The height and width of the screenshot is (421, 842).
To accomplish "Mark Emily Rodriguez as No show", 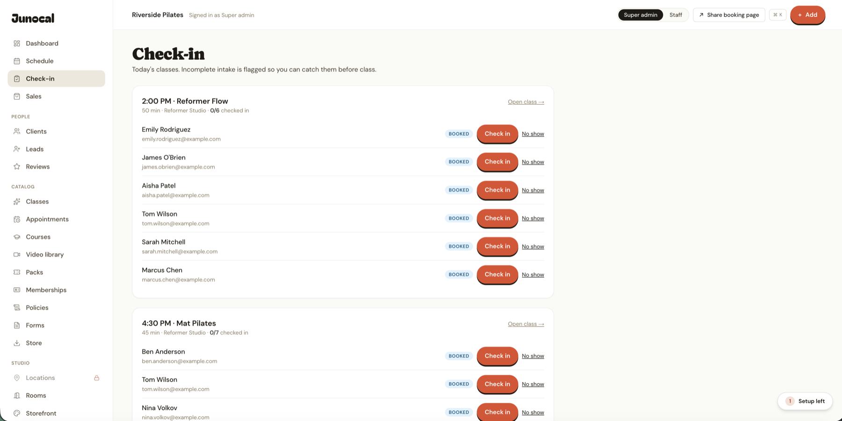I will coord(533,134).
